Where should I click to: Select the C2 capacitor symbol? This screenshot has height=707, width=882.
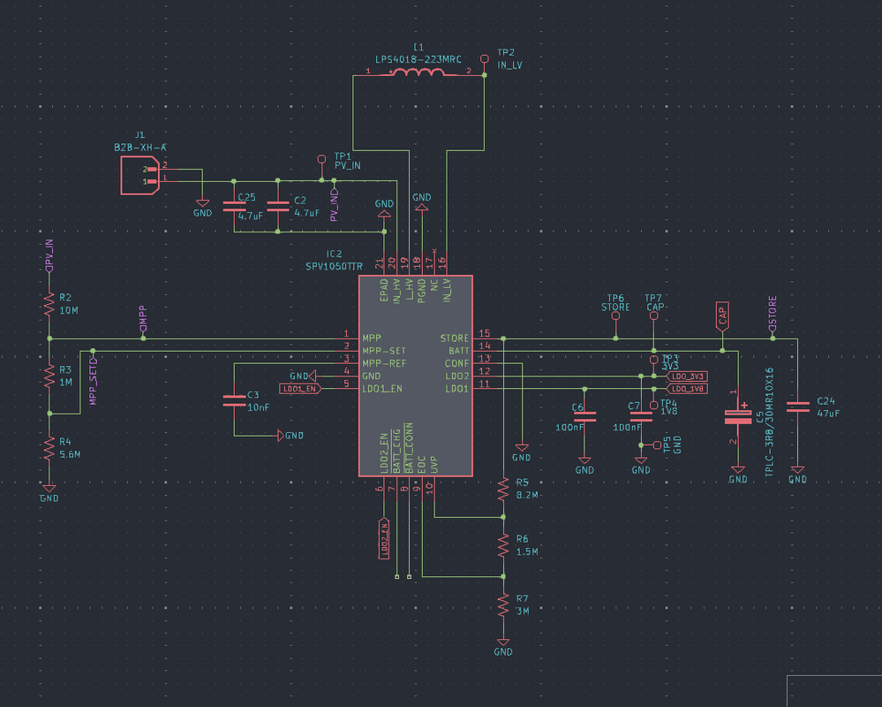[278, 206]
